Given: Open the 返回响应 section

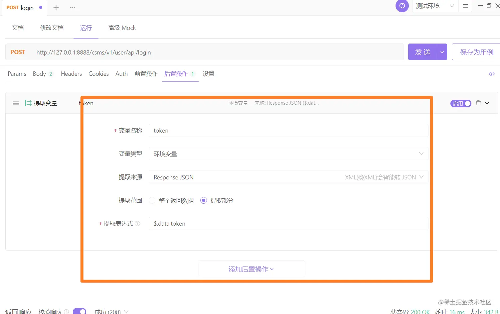Looking at the screenshot, I should tap(18, 312).
